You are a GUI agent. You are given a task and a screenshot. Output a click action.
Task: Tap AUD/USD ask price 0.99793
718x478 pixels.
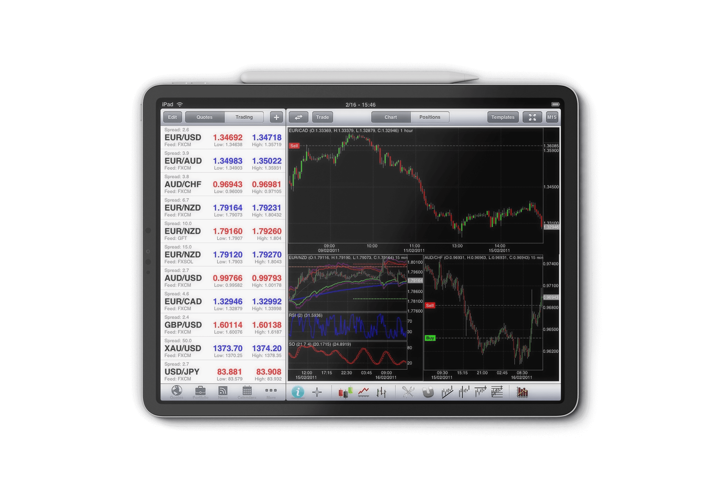point(267,278)
